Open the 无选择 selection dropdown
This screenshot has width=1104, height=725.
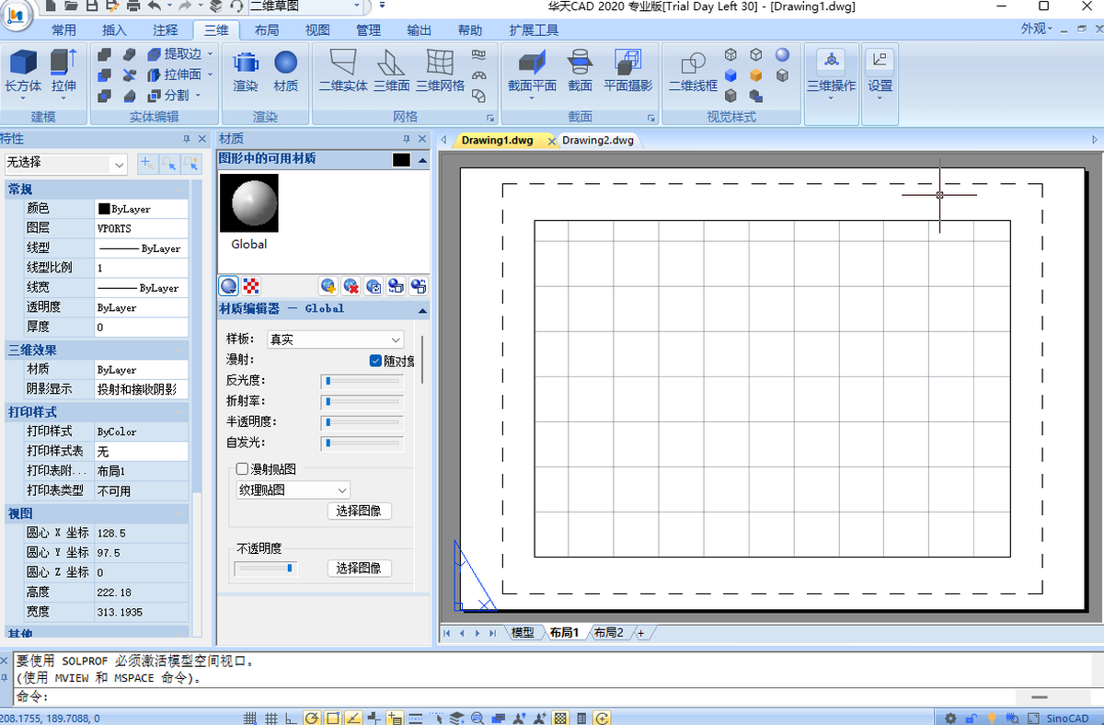[65, 164]
